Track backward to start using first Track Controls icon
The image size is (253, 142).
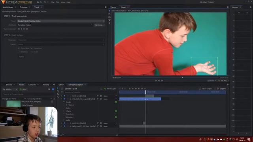[x=19, y=29]
